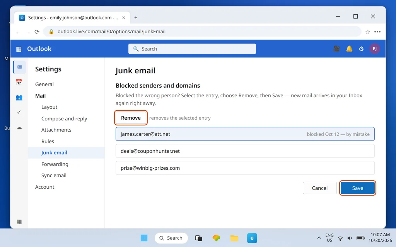Open the Forwarding settings page
This screenshot has width=396, height=247.
[55, 164]
